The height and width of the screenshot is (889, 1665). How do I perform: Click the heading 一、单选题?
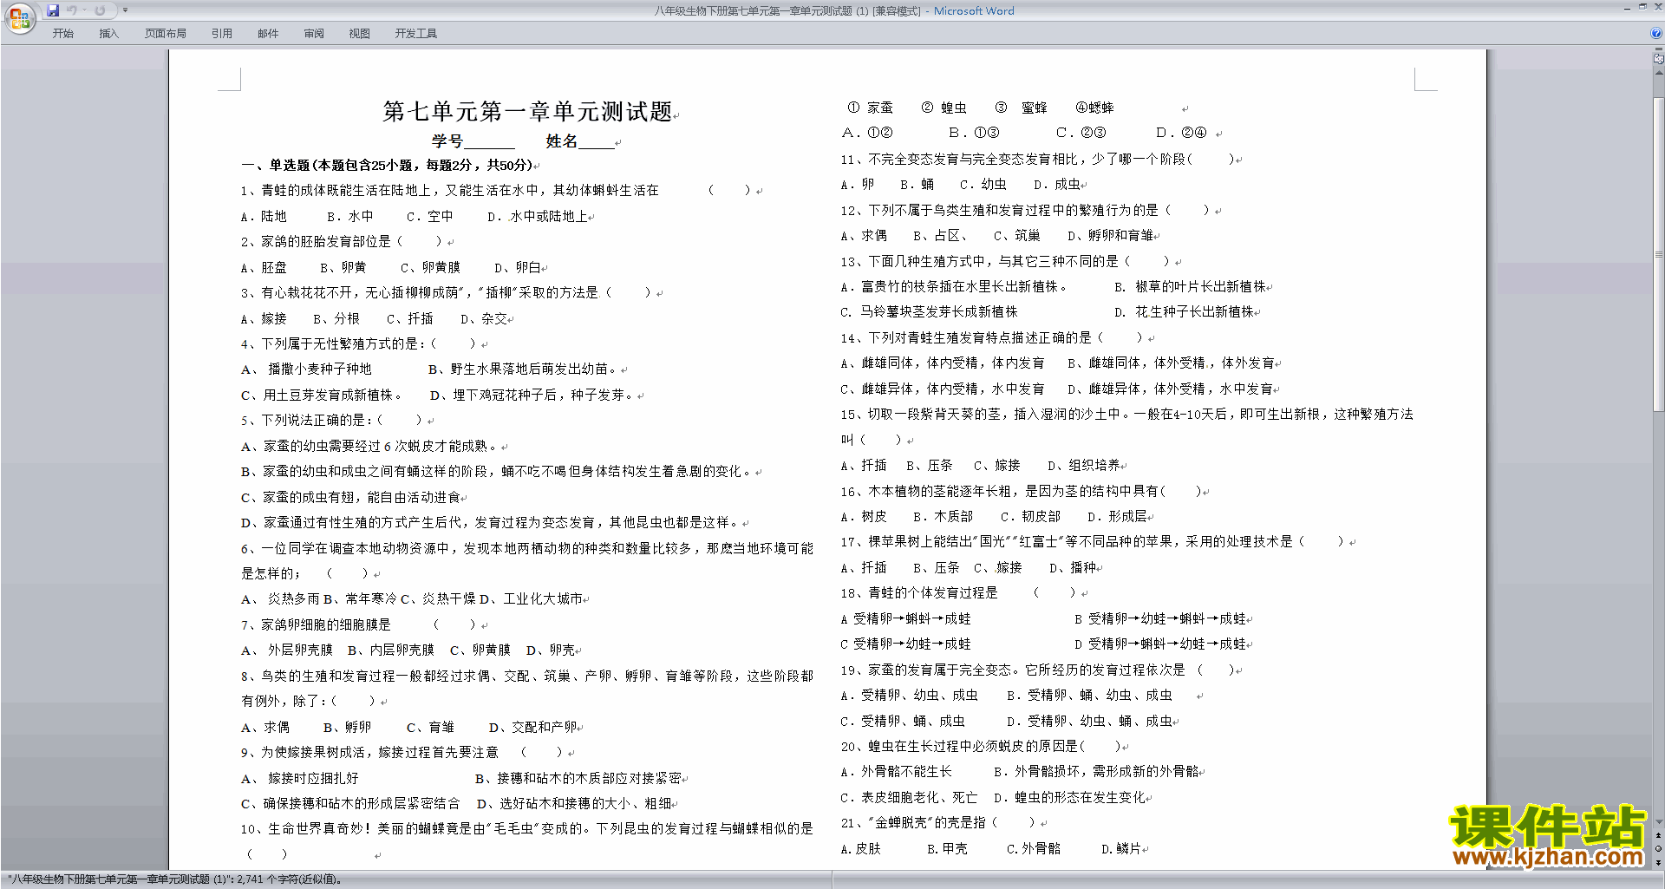pos(388,165)
